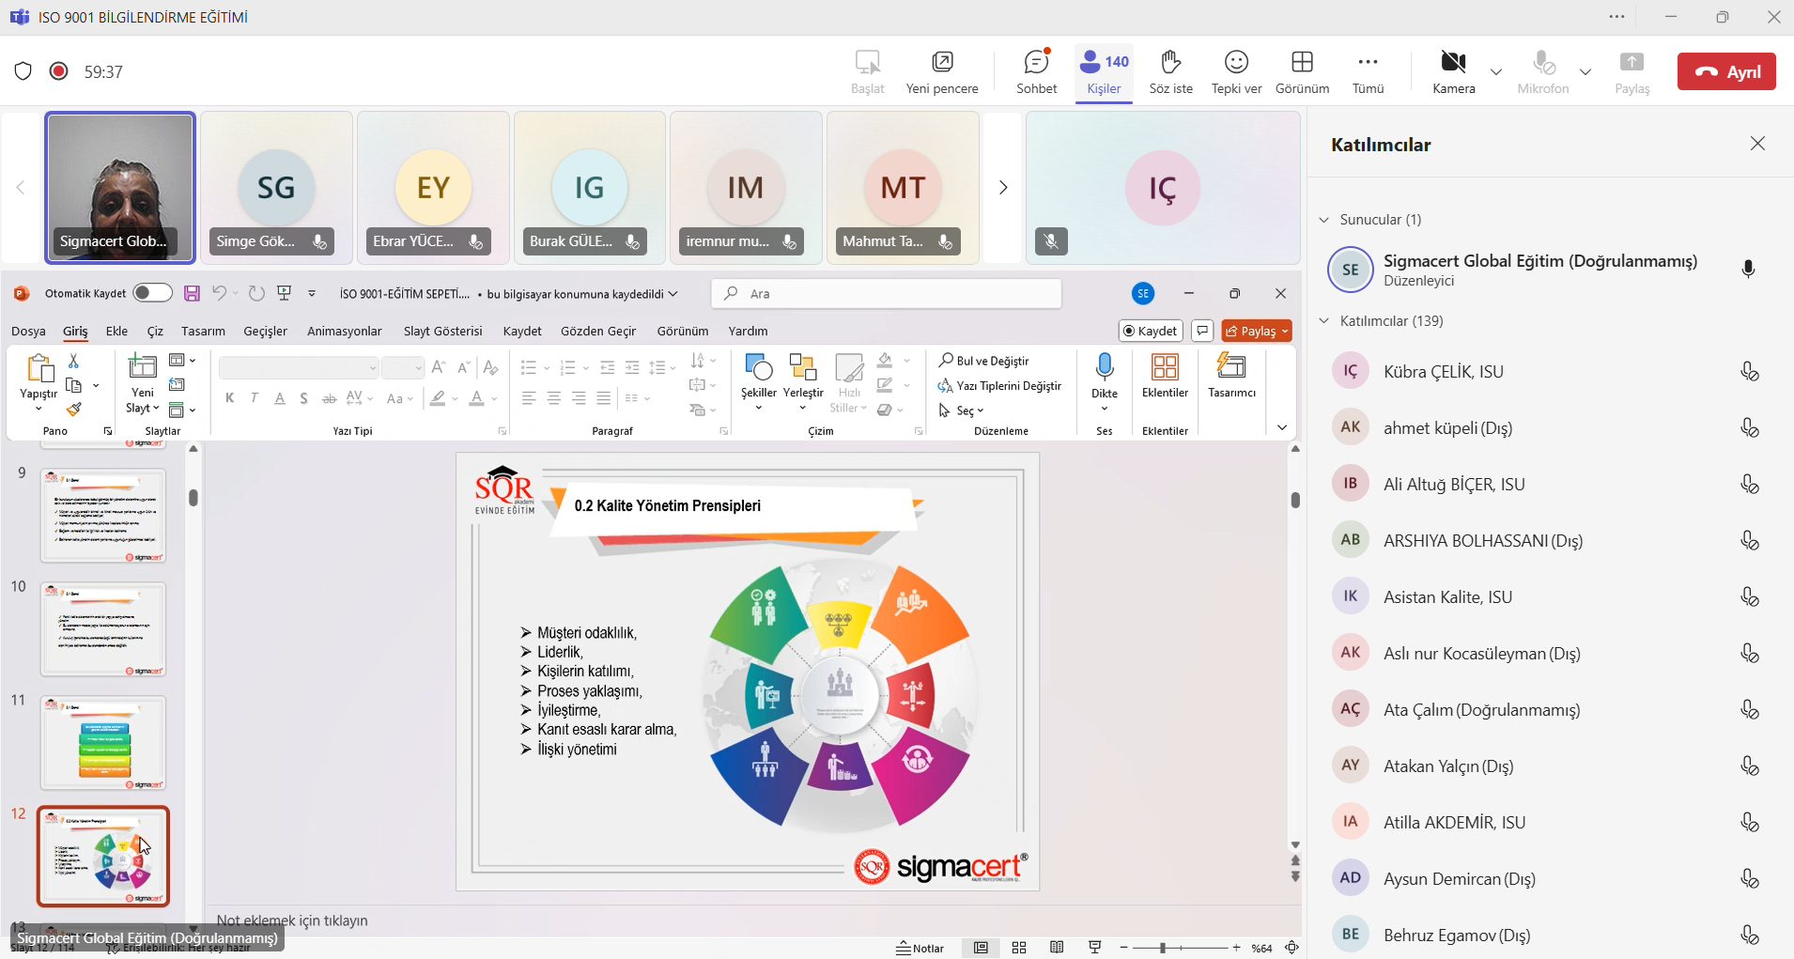Raise hand with Söz iste
This screenshot has width=1794, height=959.
click(x=1170, y=71)
